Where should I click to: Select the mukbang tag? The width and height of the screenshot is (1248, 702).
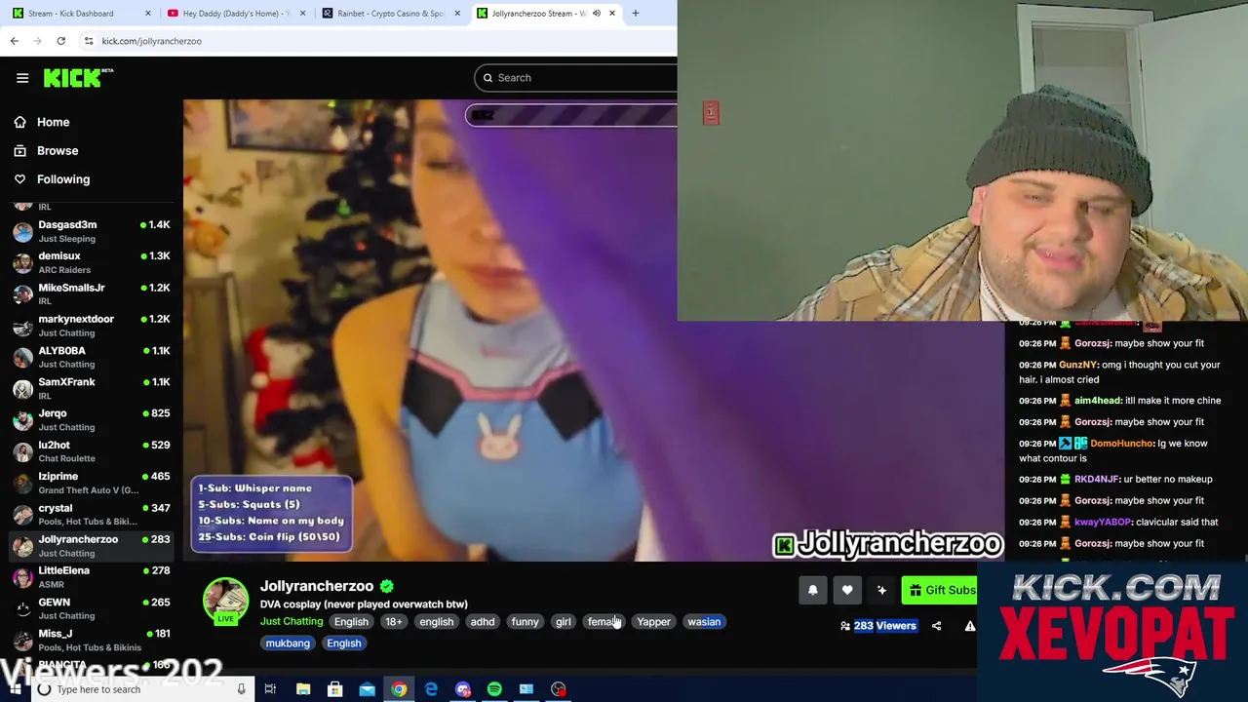pos(288,643)
